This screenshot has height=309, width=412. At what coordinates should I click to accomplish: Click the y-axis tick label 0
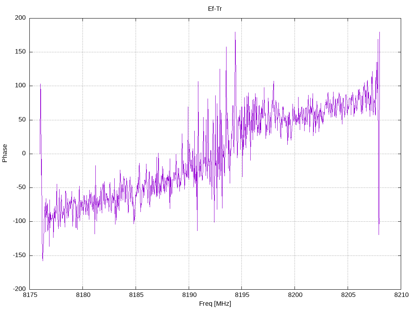24,153
